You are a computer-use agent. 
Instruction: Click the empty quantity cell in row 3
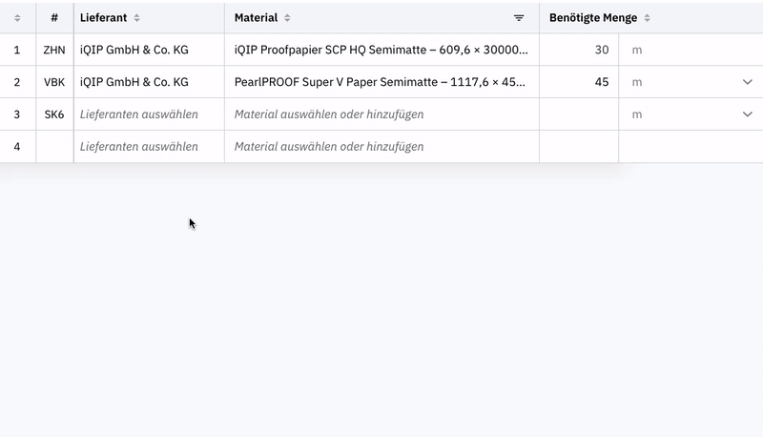[579, 114]
